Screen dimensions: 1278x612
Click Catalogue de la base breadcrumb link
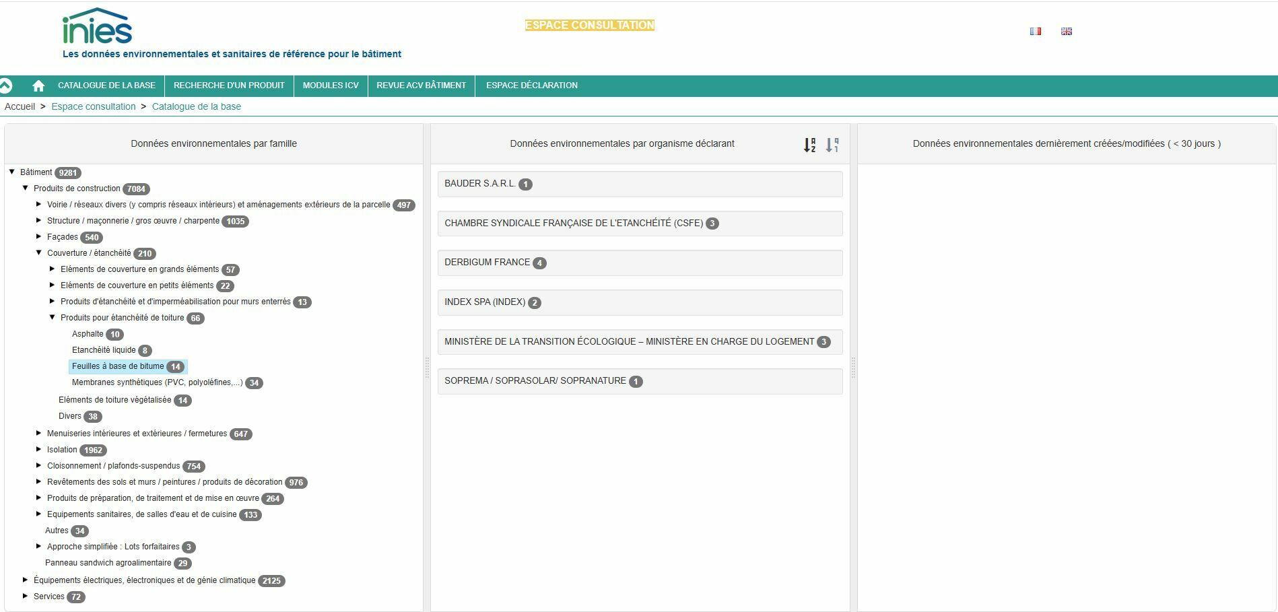click(197, 106)
